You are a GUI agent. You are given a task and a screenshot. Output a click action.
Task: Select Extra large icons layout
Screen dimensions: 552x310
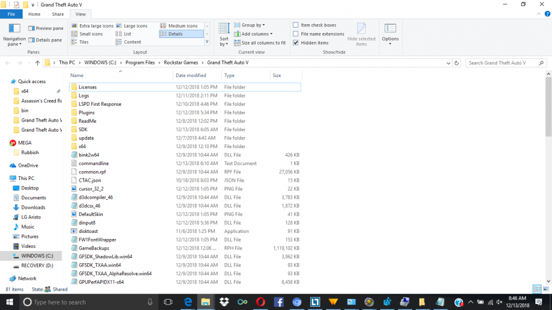coord(92,26)
